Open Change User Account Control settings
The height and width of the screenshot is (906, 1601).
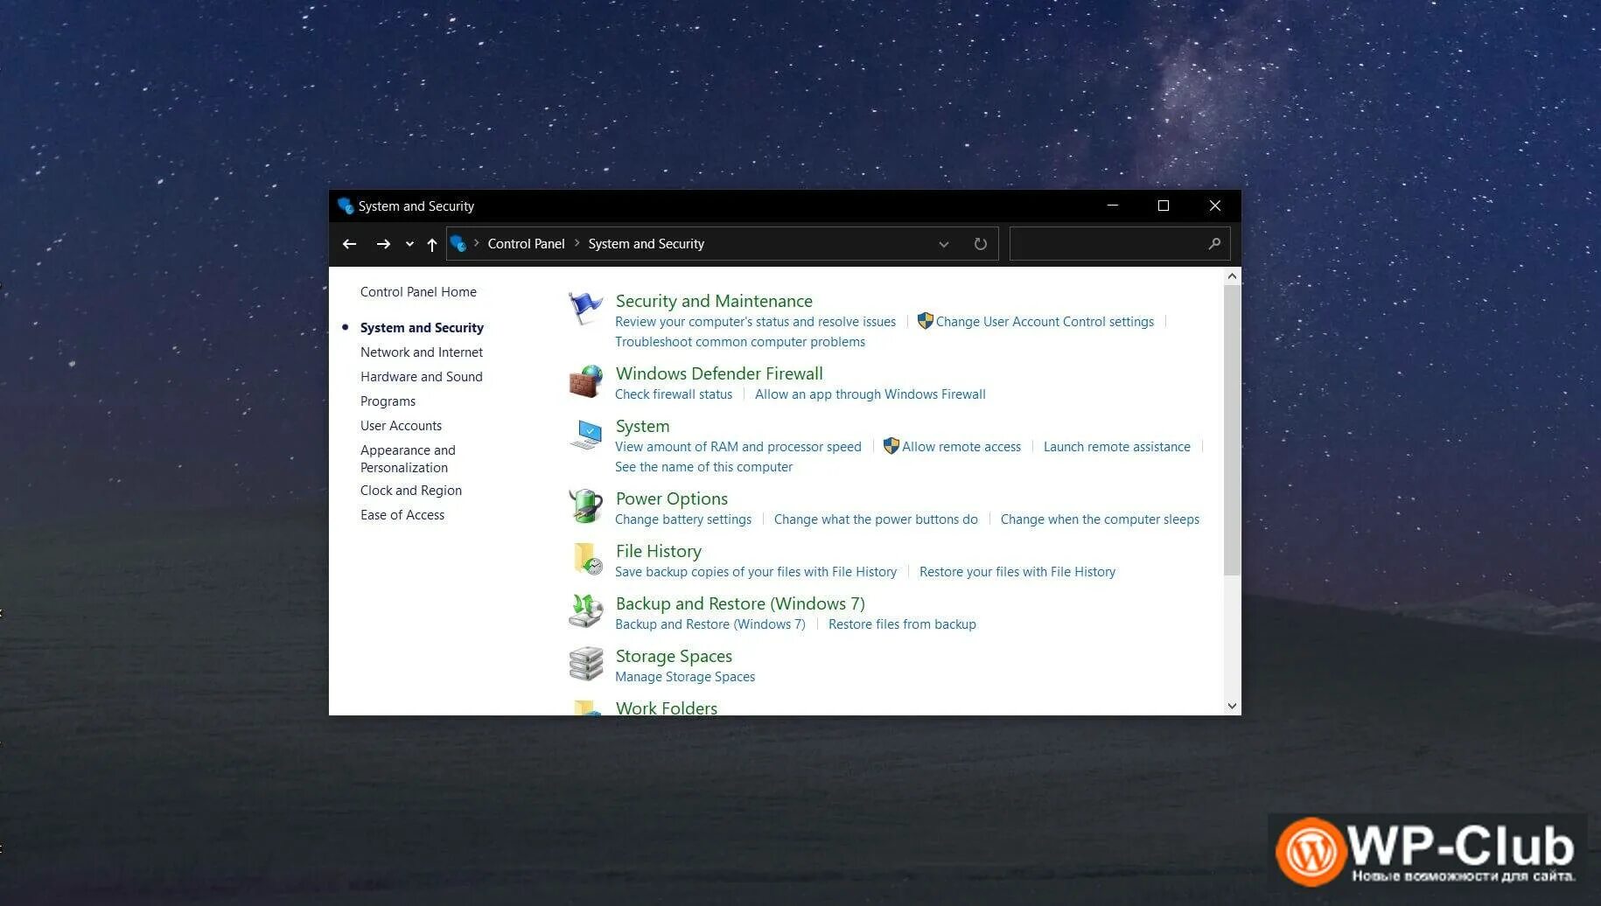click(x=1045, y=322)
